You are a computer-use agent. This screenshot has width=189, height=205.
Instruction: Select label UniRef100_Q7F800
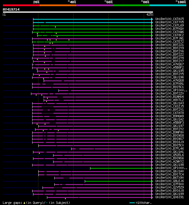coord(170,184)
